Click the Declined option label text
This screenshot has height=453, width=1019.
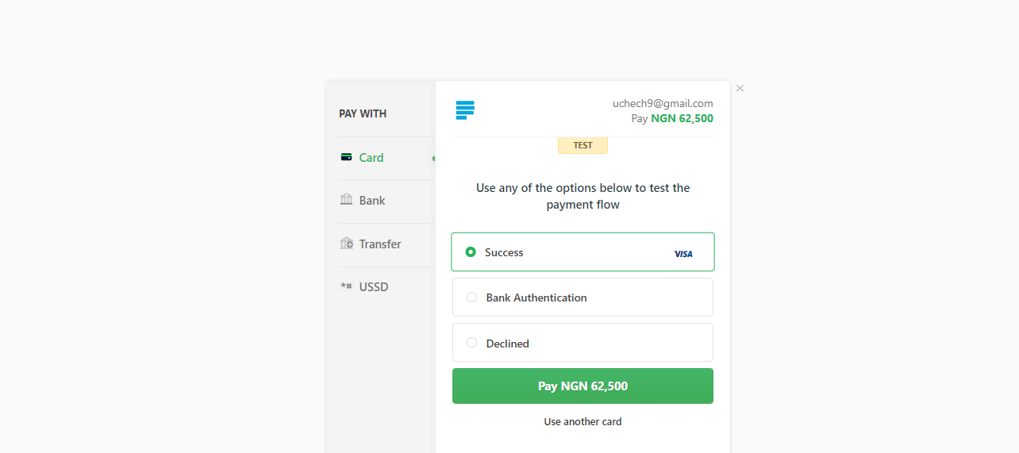[508, 344]
